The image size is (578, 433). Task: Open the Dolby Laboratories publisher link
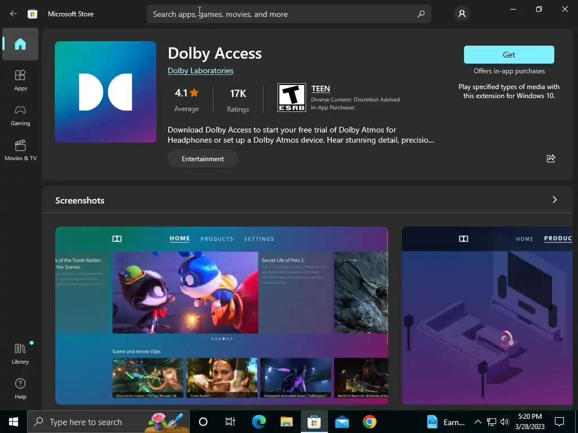[200, 70]
